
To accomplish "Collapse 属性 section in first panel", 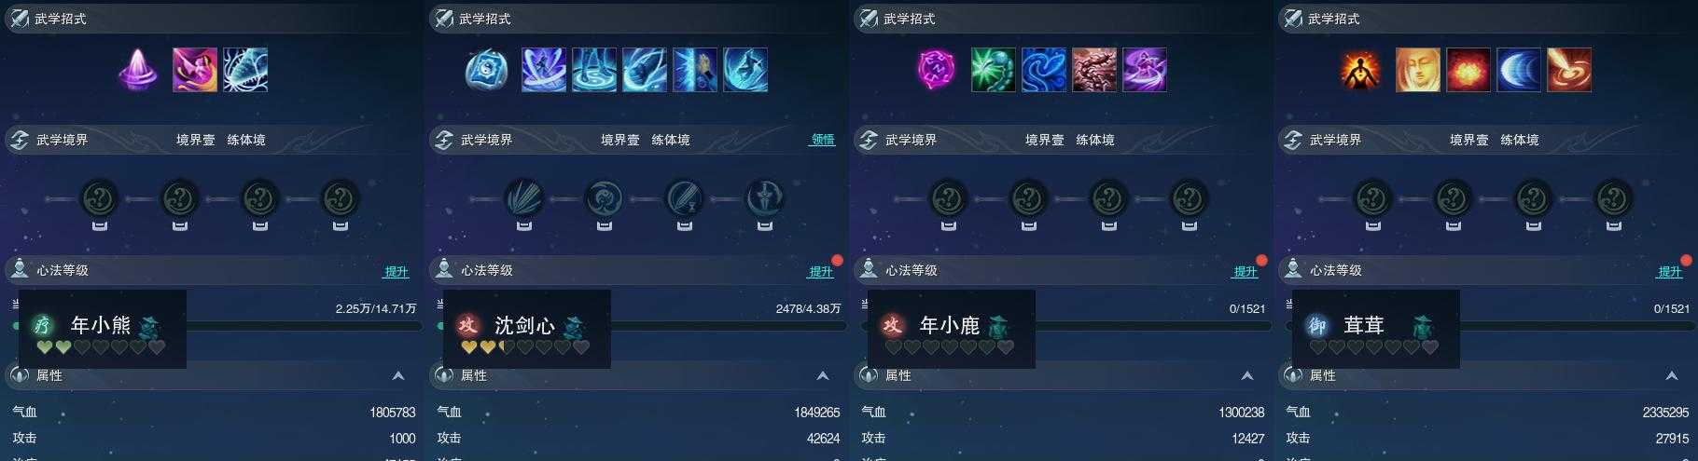I will coord(398,375).
